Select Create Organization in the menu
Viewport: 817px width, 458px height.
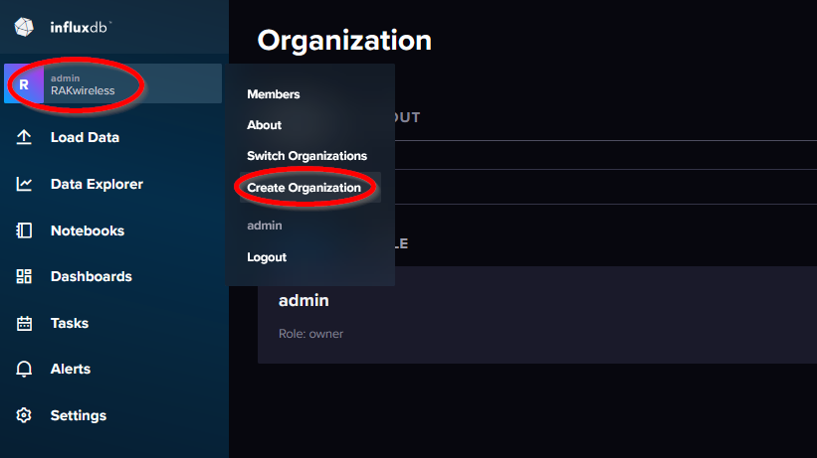(304, 188)
